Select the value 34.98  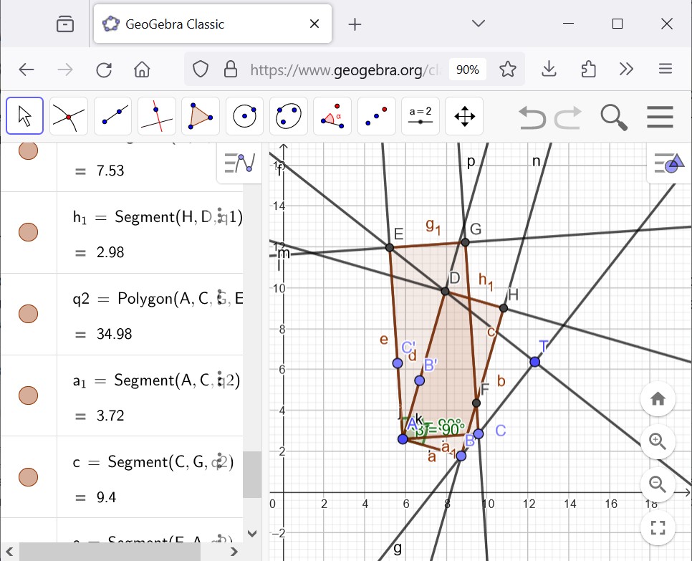(115, 334)
